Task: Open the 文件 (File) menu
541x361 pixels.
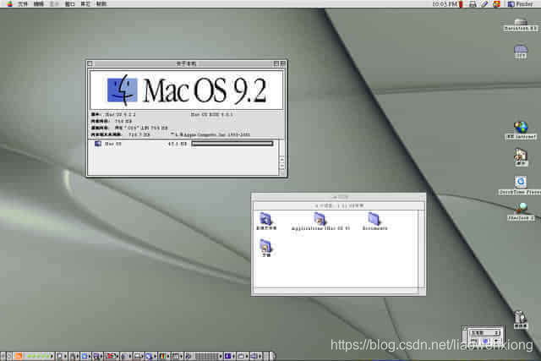Action: [23, 4]
